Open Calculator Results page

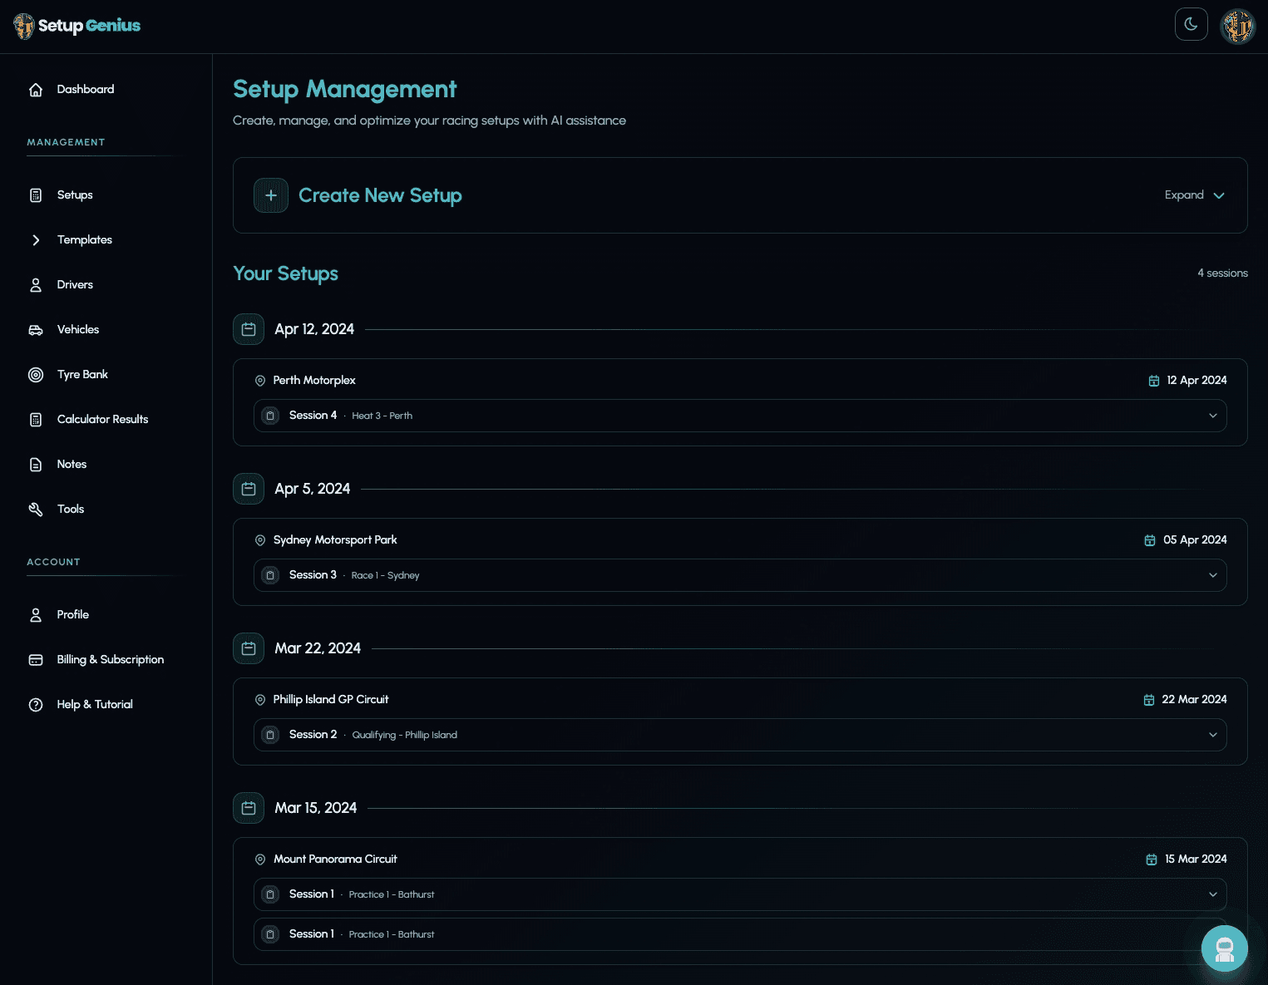click(x=106, y=420)
